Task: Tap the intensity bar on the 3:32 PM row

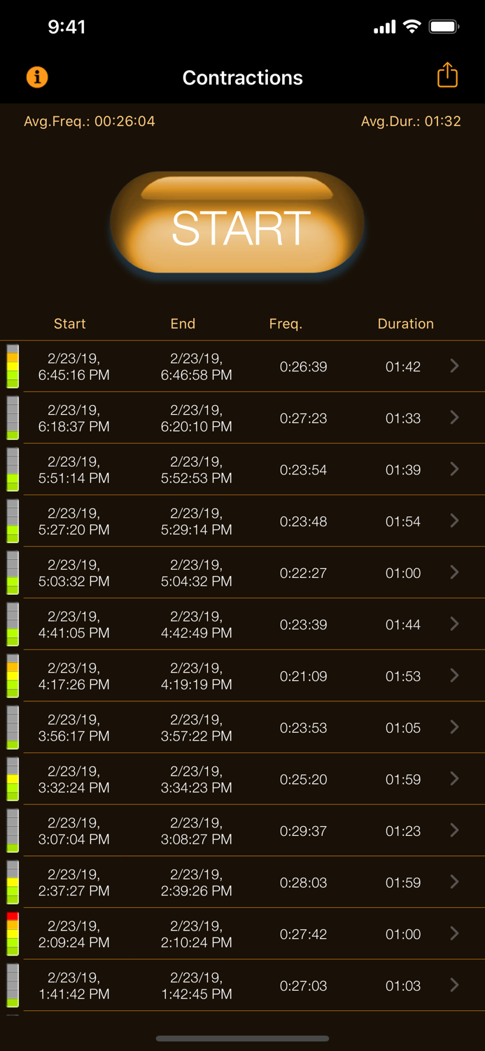Action: (x=12, y=778)
